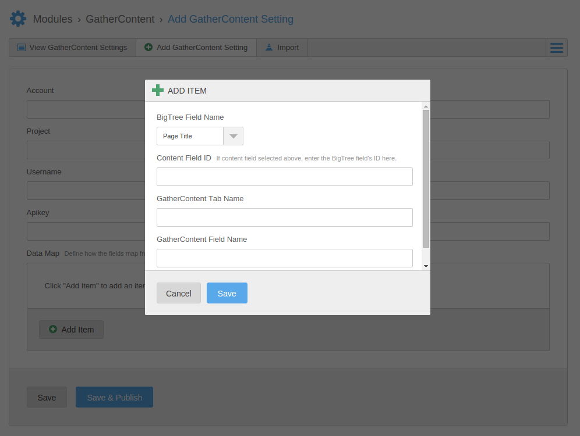Save the new item in dialog
This screenshot has height=436, width=580.
tap(227, 293)
